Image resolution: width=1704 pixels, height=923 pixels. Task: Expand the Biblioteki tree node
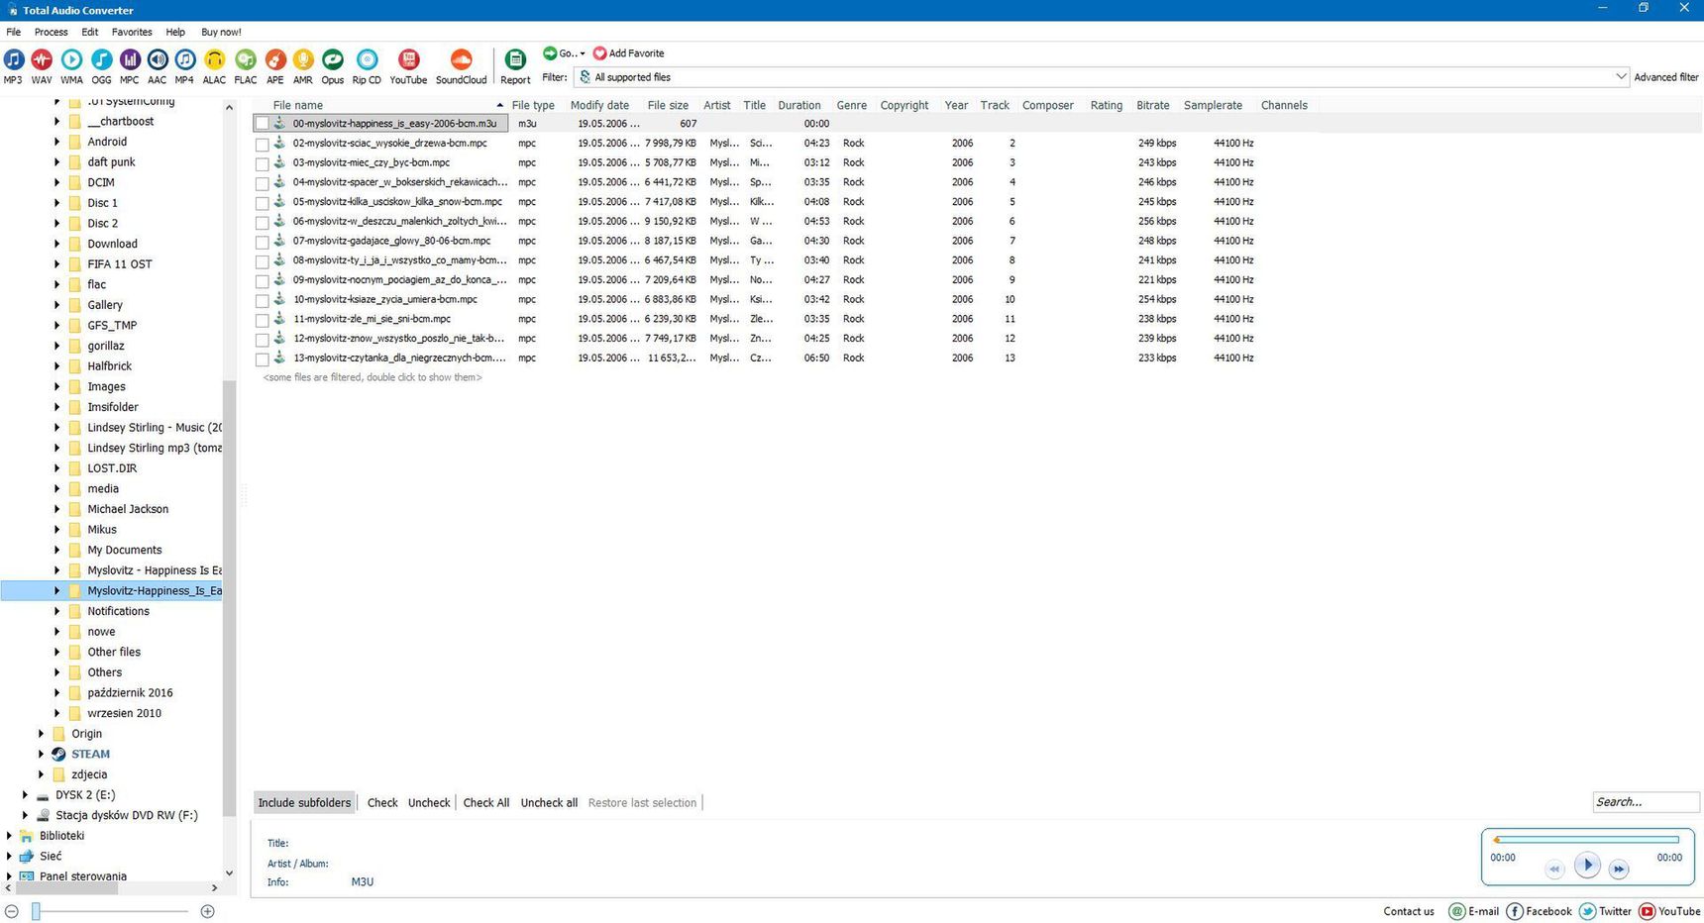(x=9, y=836)
